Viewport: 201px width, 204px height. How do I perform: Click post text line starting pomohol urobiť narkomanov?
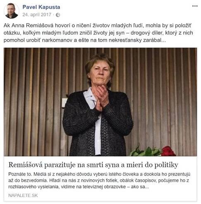click(85, 40)
